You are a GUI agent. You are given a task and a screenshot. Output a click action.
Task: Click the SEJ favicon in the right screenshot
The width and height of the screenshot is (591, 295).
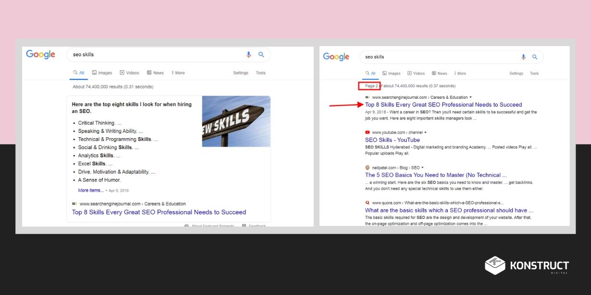pyautogui.click(x=367, y=97)
